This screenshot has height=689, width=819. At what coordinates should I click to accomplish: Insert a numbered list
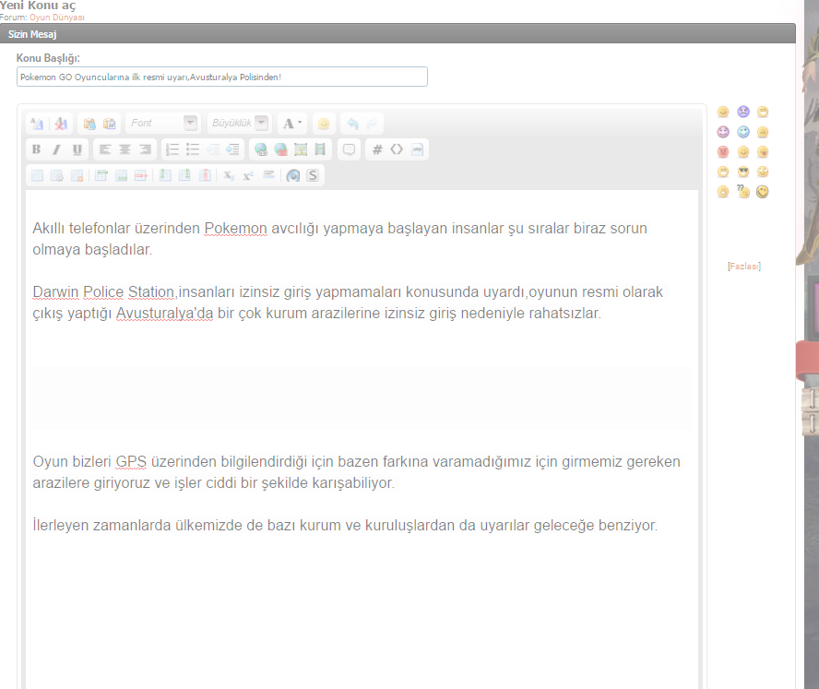coord(172,149)
